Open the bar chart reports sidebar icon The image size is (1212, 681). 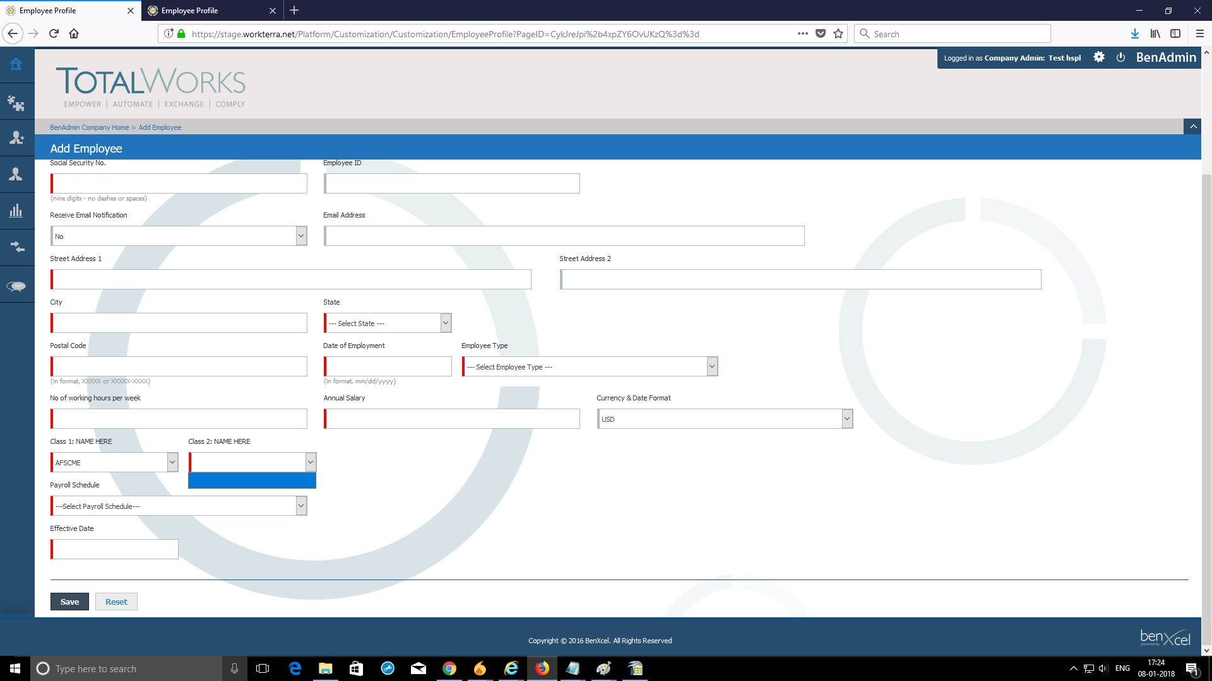click(x=16, y=211)
